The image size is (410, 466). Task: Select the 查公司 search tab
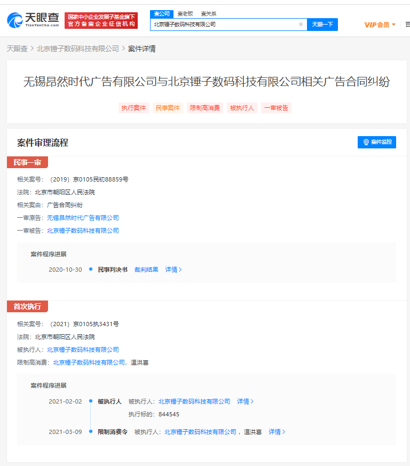click(x=162, y=13)
